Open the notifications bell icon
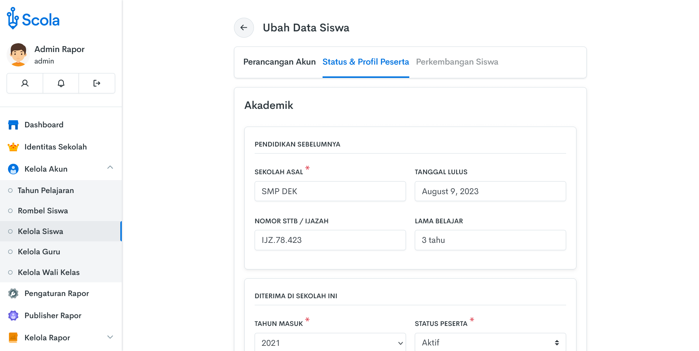This screenshot has width=699, height=351. [61, 83]
